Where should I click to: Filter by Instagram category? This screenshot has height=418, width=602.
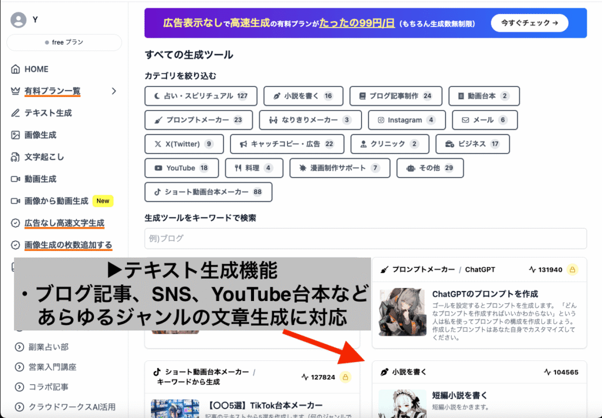click(x=407, y=120)
